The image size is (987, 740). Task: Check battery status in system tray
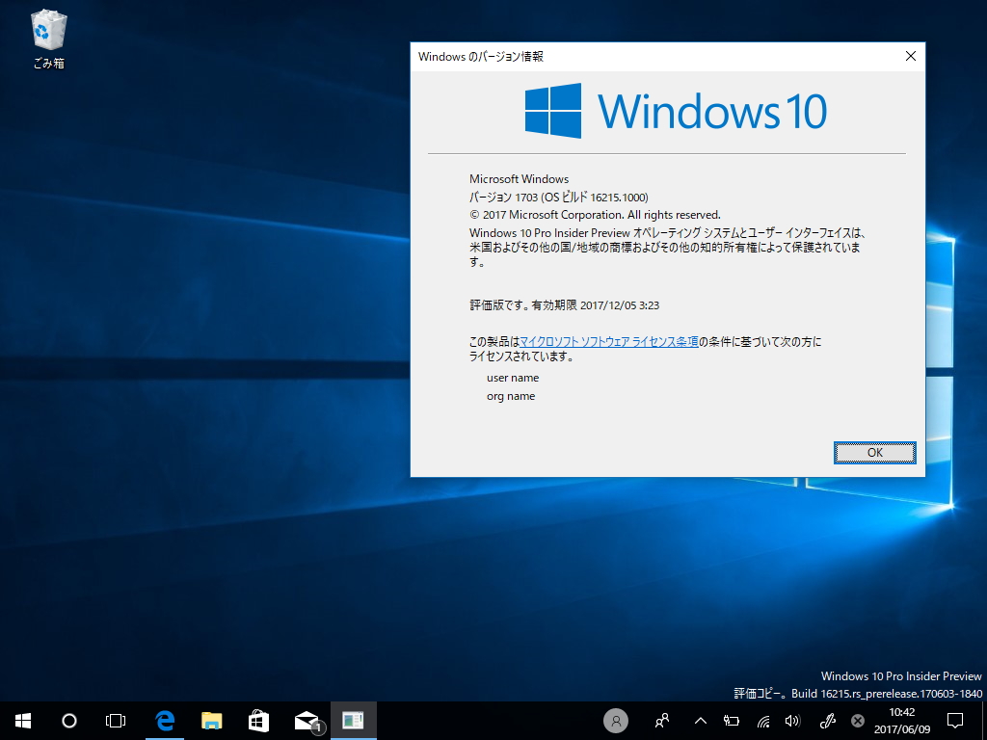(732, 721)
